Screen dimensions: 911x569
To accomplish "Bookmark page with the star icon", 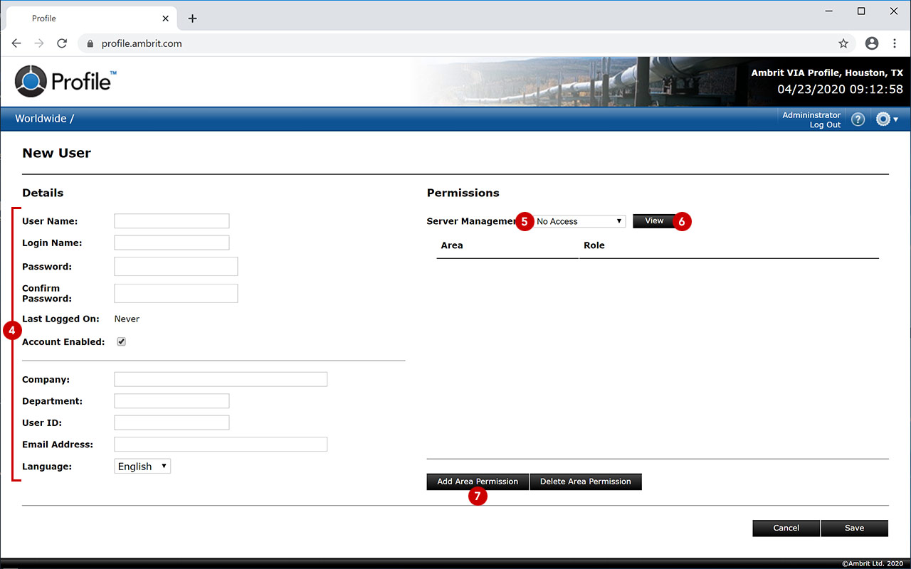I will (843, 43).
